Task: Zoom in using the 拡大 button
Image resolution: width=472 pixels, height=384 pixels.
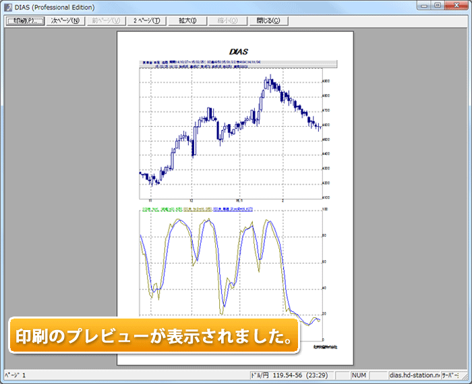Action: point(188,20)
